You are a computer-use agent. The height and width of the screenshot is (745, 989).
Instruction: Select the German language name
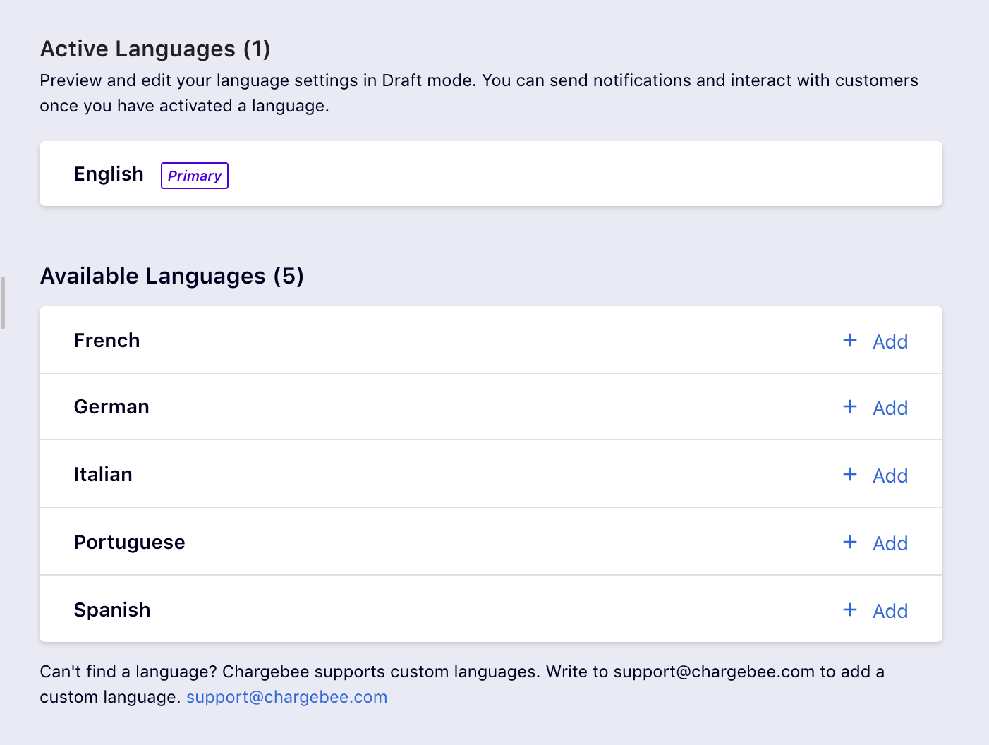(x=111, y=407)
